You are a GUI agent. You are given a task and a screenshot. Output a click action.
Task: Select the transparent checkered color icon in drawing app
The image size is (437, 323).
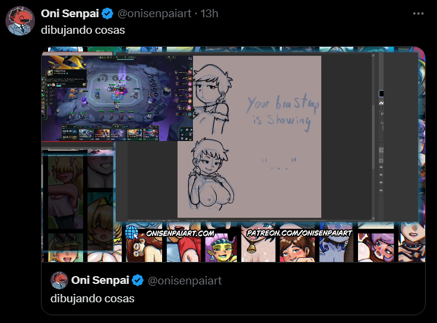point(381,103)
